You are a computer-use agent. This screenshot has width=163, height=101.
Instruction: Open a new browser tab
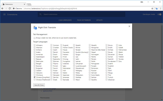click(29, 4)
